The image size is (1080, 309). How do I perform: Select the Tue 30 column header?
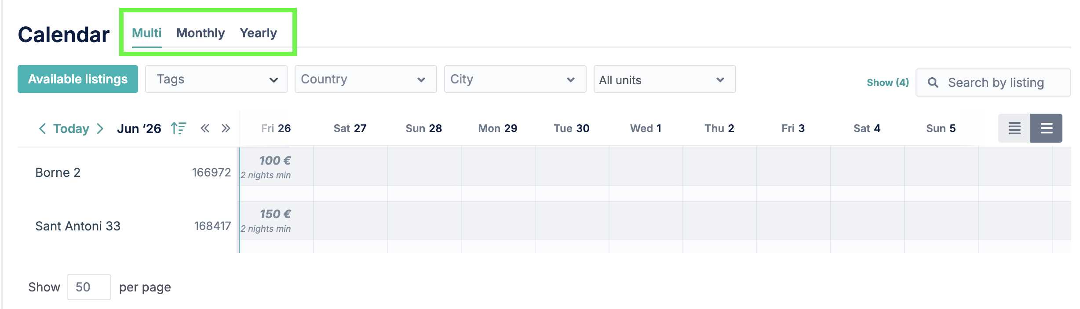[572, 128]
